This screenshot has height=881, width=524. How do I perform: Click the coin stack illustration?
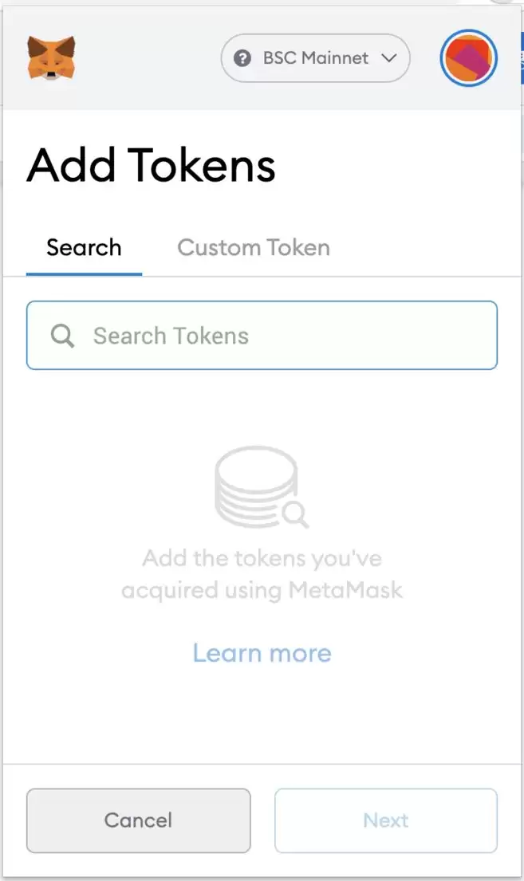tap(256, 482)
